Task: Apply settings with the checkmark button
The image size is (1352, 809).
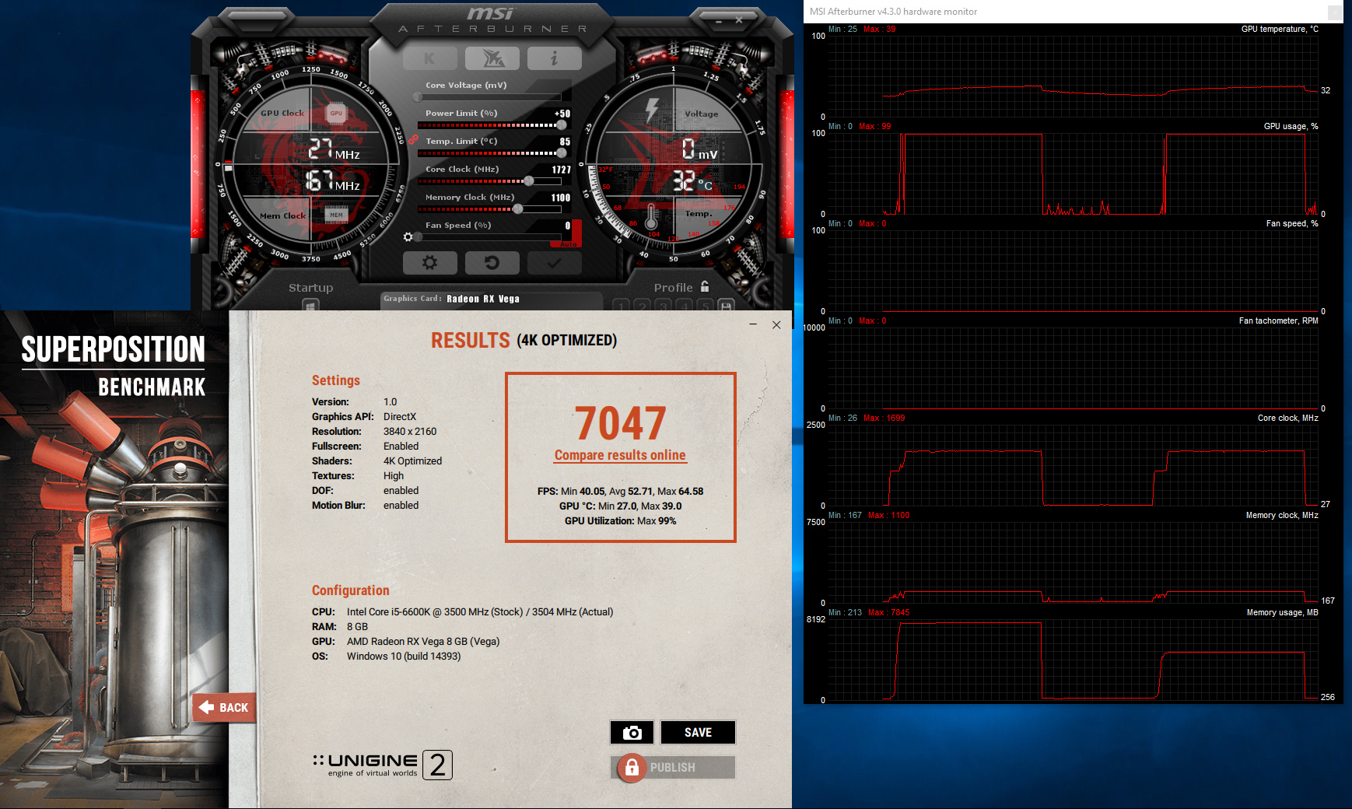Action: (554, 263)
